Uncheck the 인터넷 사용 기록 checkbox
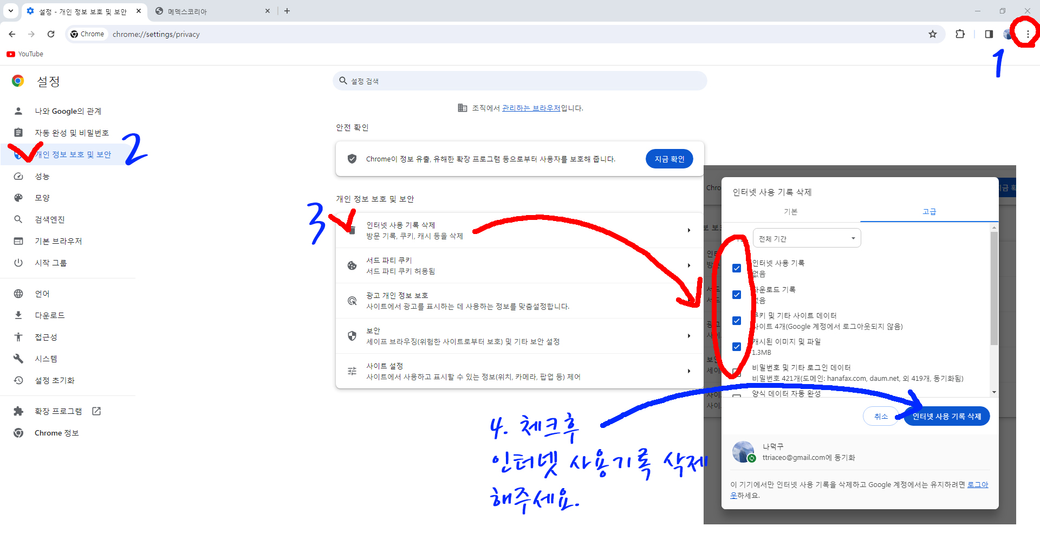 pyautogui.click(x=737, y=268)
